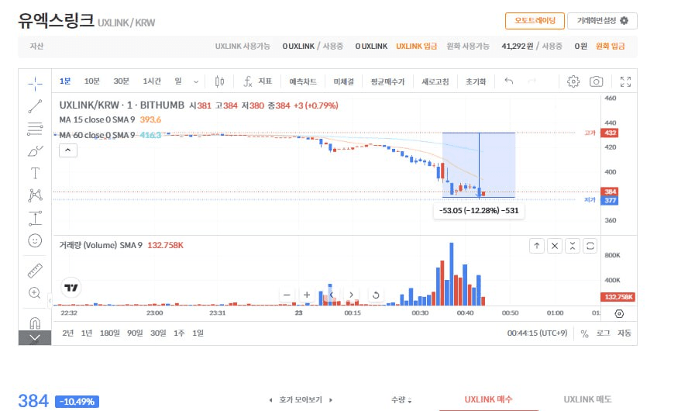
Task: Zoom in chart with plus button
Action: click(307, 295)
